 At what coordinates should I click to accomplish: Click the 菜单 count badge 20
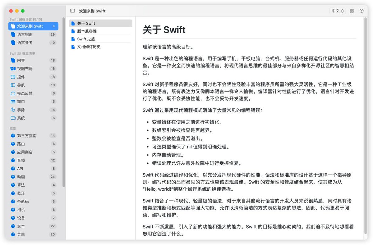coord(53,234)
